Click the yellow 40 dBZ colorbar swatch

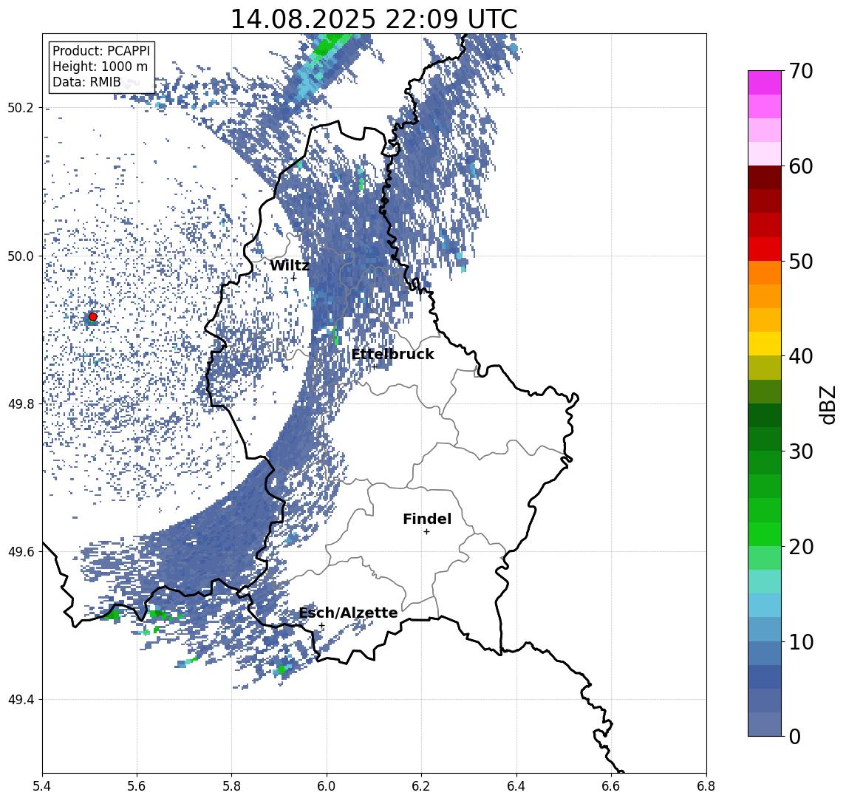[x=765, y=344]
